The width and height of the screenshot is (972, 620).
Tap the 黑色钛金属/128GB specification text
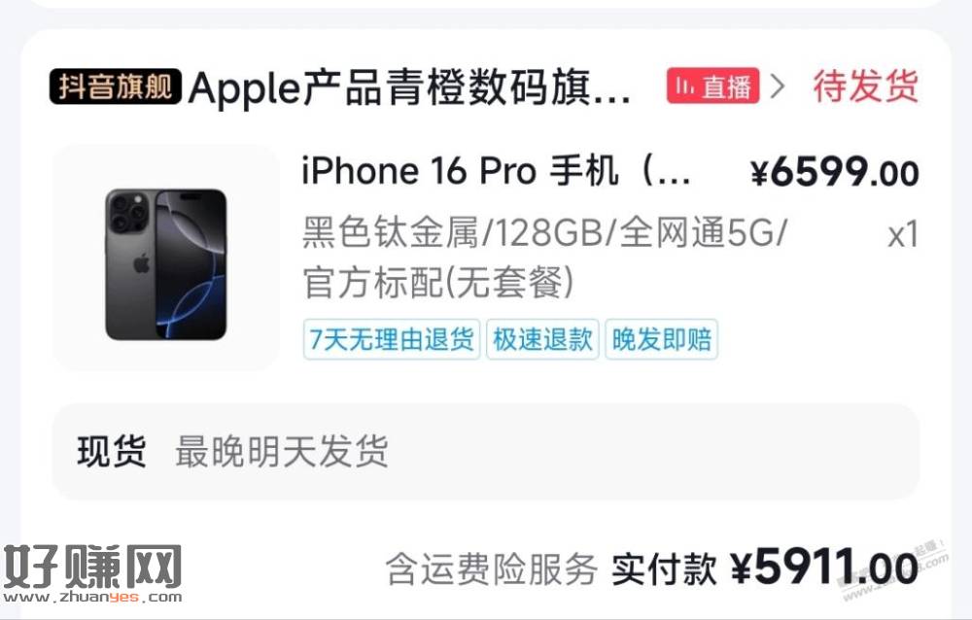point(544,233)
